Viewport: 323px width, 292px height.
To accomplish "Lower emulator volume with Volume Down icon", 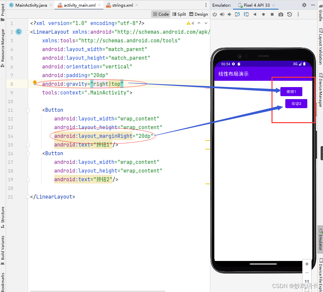I will [229, 14].
